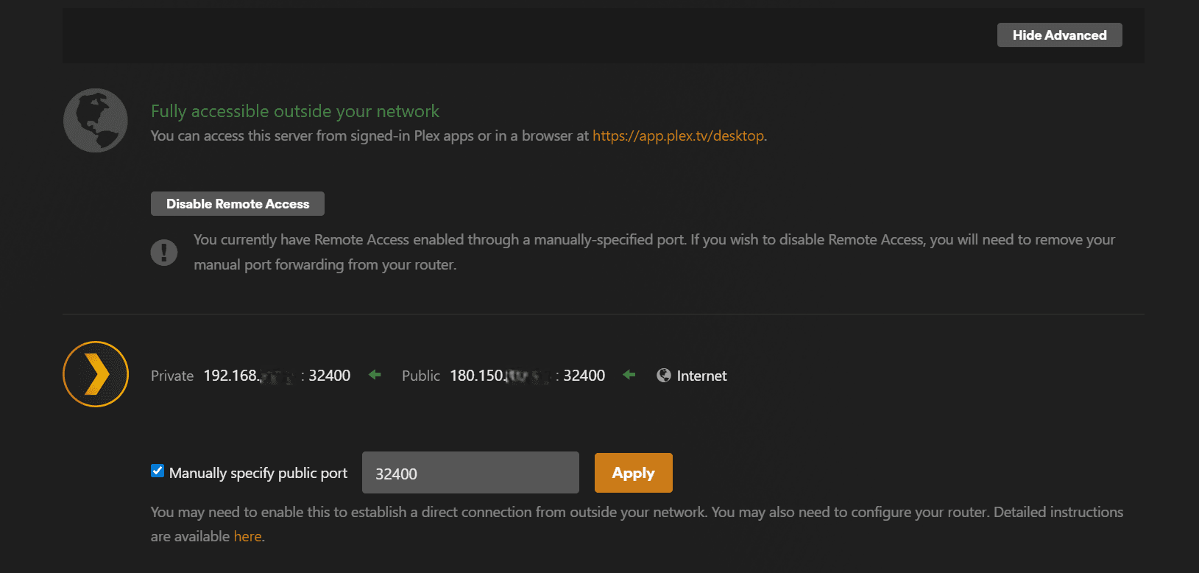Click the Hide Advanced button

pos(1059,35)
